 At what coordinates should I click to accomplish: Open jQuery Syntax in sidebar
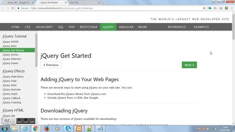[x=11, y=55]
